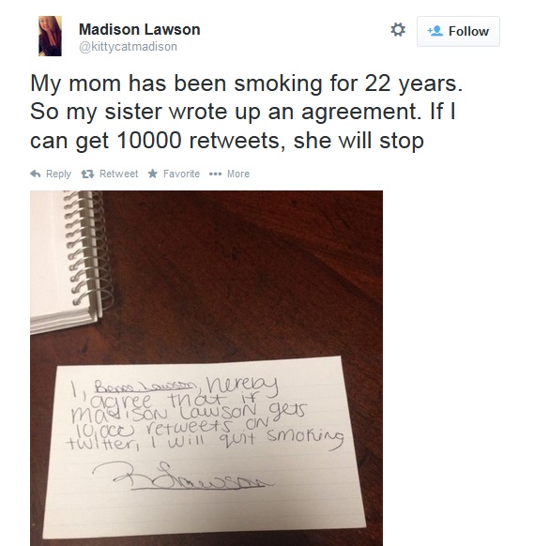Click the Retweet text link
The height and width of the screenshot is (546, 534).
119,174
